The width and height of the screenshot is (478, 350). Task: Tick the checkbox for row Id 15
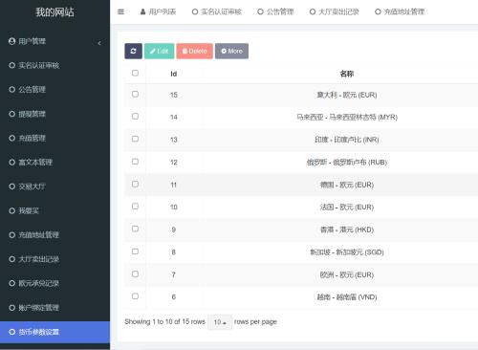click(135, 94)
